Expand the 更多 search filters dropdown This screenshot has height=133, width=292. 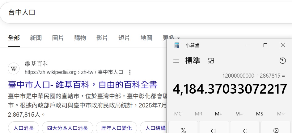click(x=171, y=38)
